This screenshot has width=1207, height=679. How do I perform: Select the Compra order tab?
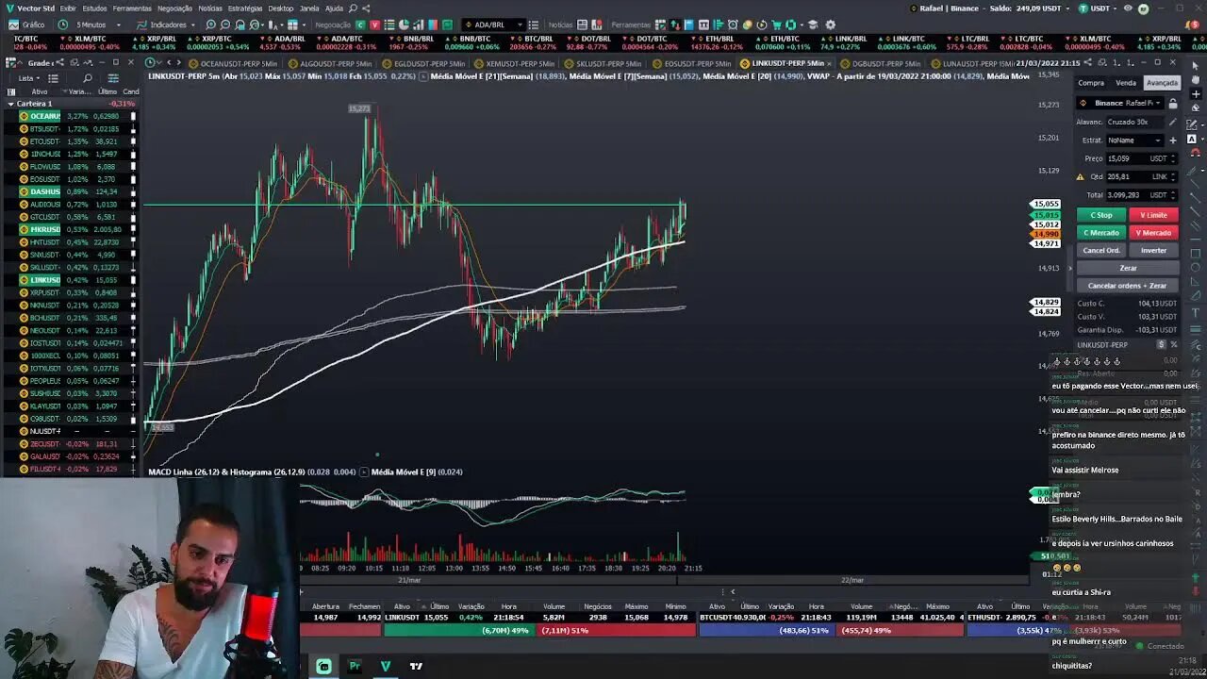click(1091, 83)
